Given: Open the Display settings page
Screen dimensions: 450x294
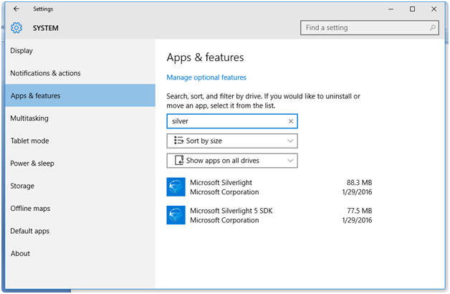Looking at the screenshot, I should point(21,51).
